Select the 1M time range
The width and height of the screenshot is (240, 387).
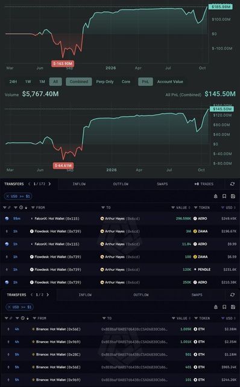point(42,82)
